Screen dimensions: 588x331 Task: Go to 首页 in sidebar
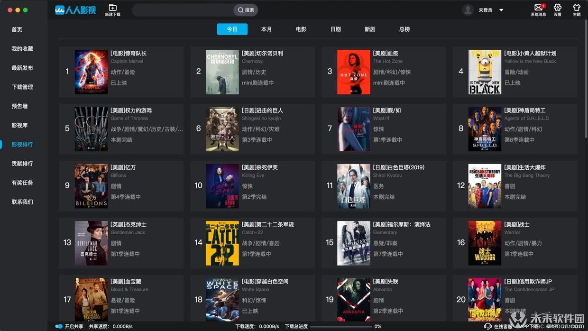tap(17, 29)
